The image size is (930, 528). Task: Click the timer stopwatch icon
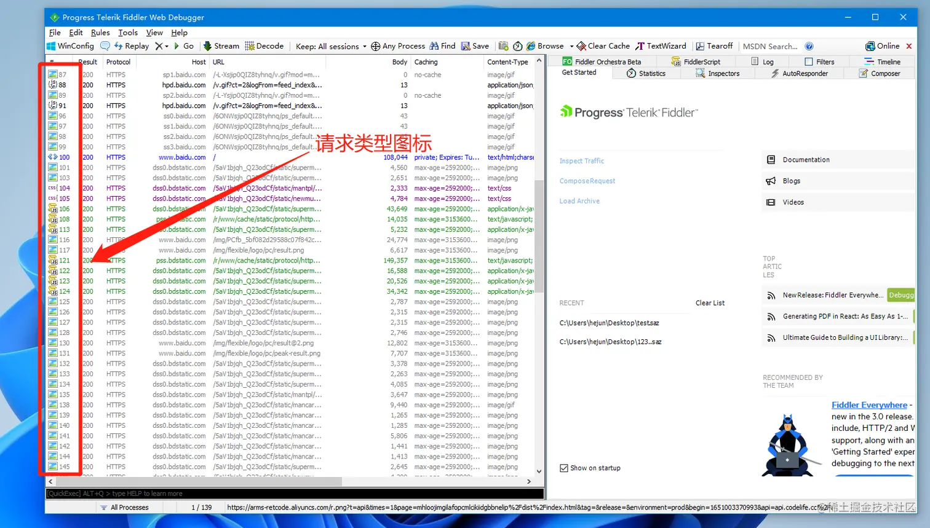click(x=518, y=46)
